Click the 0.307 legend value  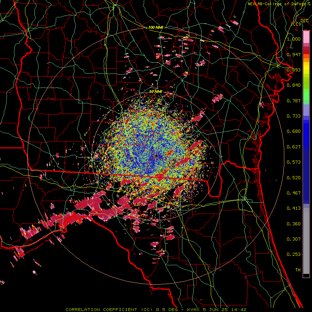click(294, 239)
